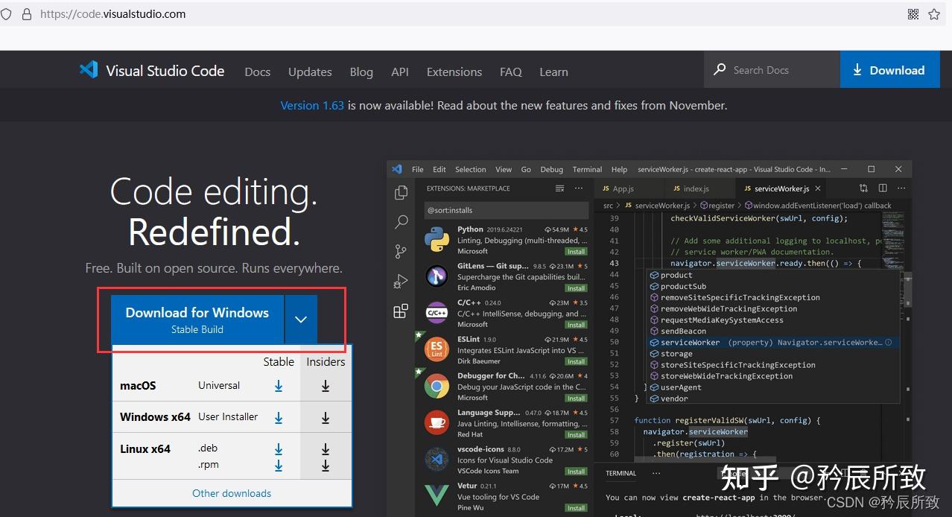Click the Other downloads link

(x=232, y=493)
